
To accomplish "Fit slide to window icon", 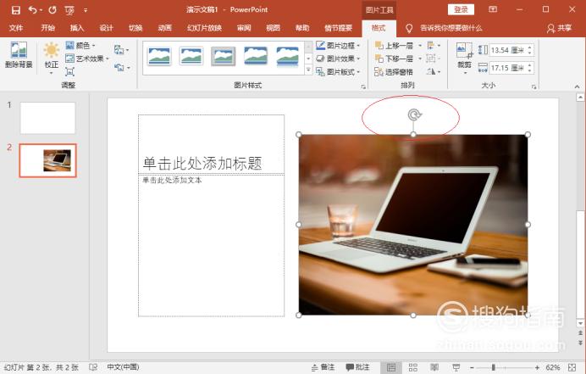I will 572,367.
